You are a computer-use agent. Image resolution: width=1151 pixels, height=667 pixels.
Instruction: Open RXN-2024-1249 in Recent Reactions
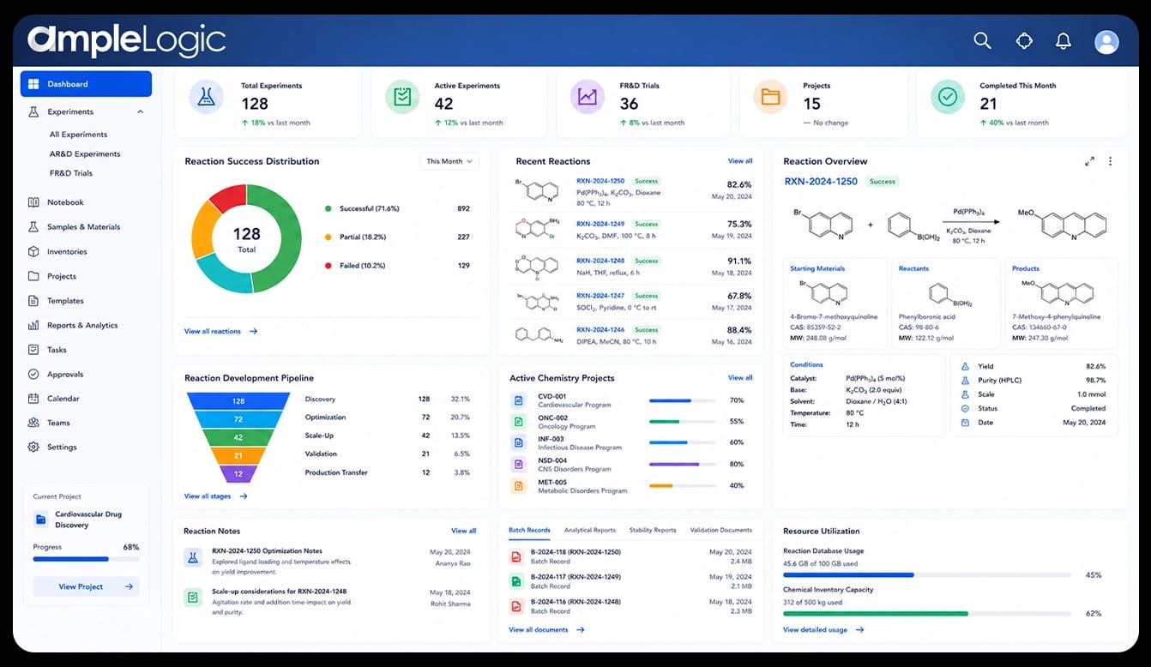600,224
